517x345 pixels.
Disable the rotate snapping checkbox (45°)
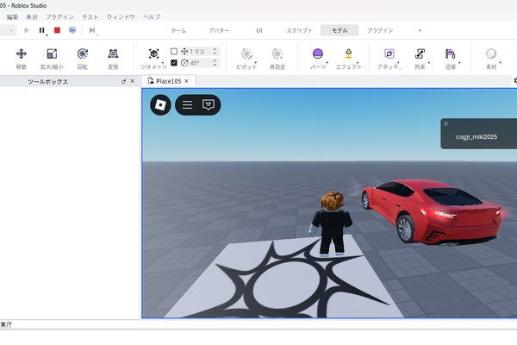pyautogui.click(x=174, y=63)
